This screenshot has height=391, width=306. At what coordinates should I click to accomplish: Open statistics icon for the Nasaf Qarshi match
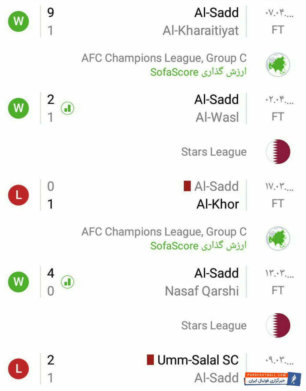[67, 282]
